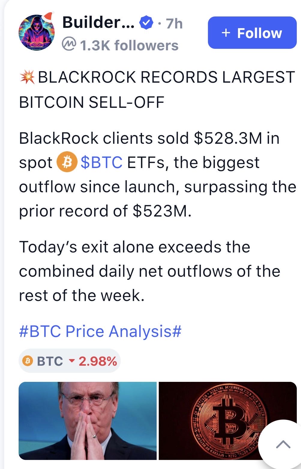Open the man with clasped hands photo

(x=88, y=420)
